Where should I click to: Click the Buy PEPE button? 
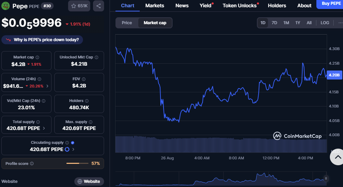click(x=331, y=4)
